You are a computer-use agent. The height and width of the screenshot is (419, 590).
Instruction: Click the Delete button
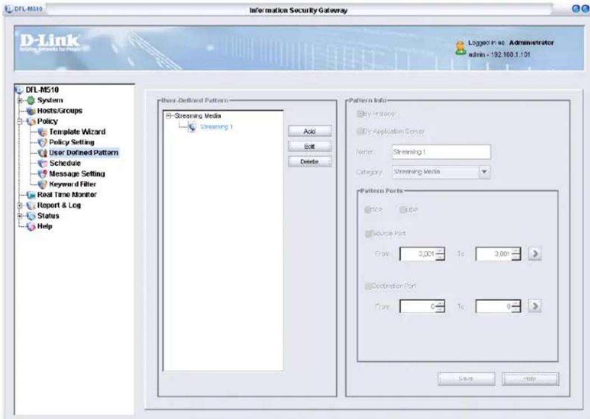pyautogui.click(x=310, y=161)
